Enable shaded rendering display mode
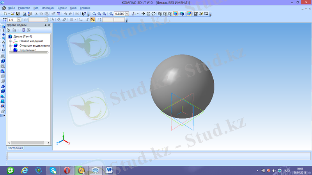 click(175, 14)
